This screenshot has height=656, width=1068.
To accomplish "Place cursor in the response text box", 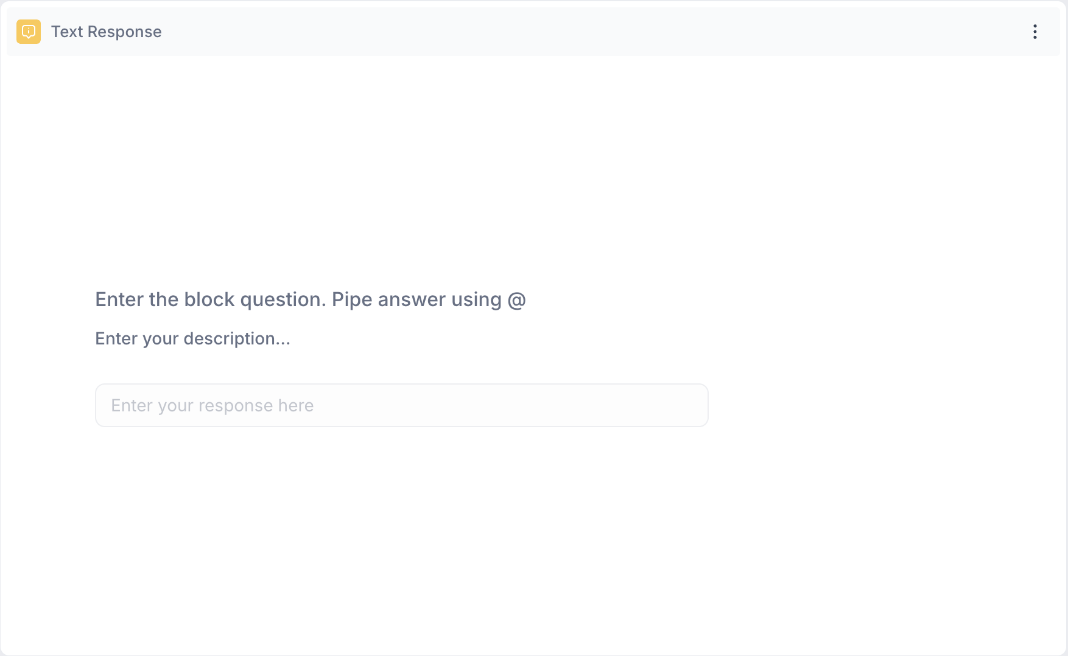I will [x=401, y=405].
